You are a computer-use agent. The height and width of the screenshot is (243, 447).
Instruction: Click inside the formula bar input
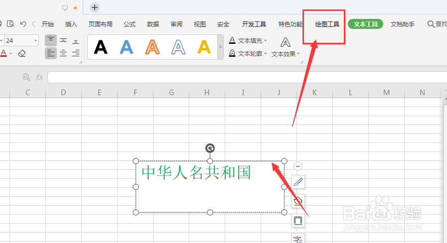click(247, 77)
